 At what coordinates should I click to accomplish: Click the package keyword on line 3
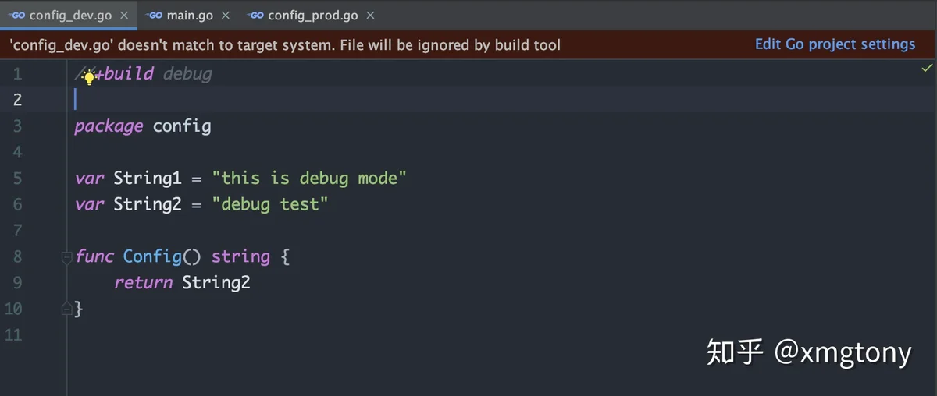pyautogui.click(x=109, y=126)
